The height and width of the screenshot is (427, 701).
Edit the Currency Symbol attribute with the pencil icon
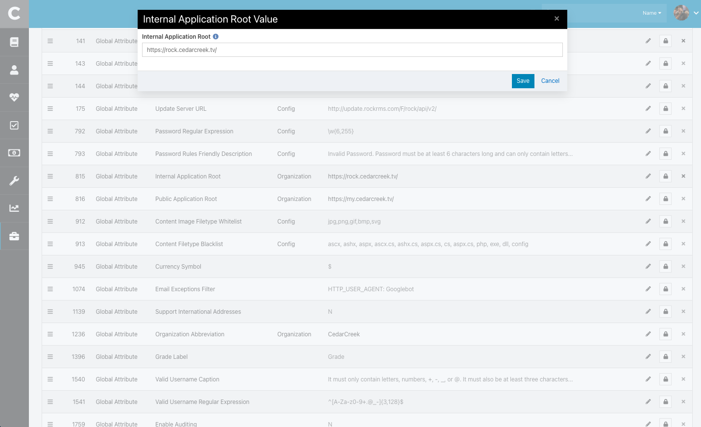(648, 266)
